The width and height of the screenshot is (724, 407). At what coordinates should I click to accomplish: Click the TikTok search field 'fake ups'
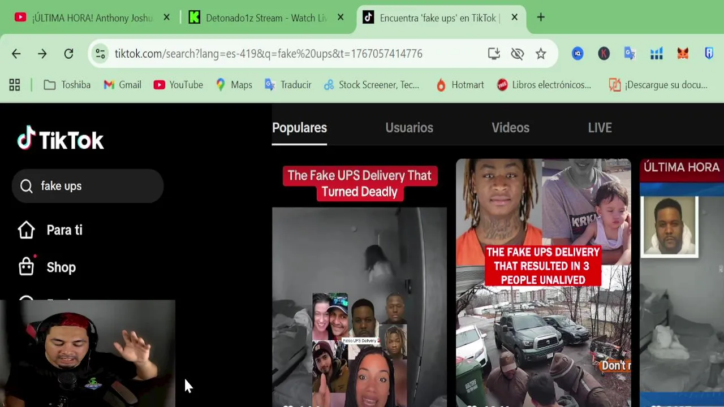88,186
